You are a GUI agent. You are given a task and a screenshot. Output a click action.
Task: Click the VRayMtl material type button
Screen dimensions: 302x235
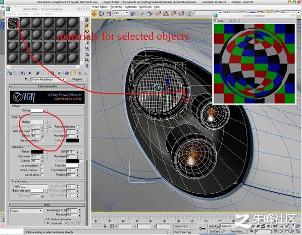(77, 80)
